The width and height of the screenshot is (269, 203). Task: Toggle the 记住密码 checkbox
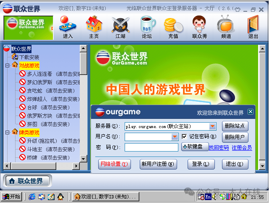(184, 136)
